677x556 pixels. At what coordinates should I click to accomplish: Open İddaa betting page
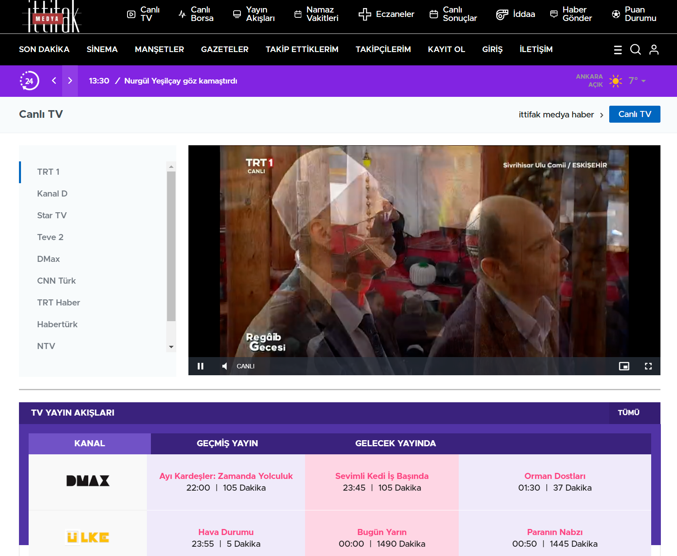pos(516,14)
